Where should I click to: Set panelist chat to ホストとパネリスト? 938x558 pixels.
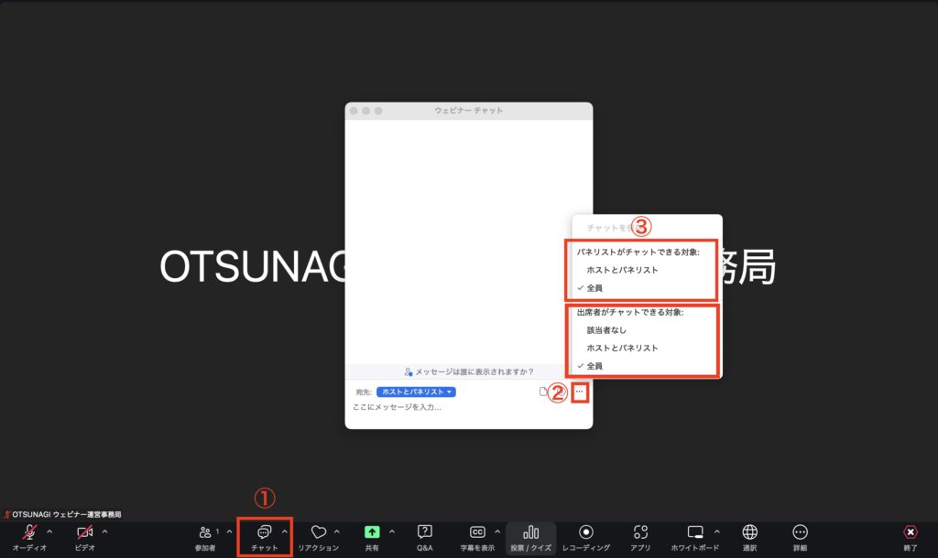click(x=622, y=270)
